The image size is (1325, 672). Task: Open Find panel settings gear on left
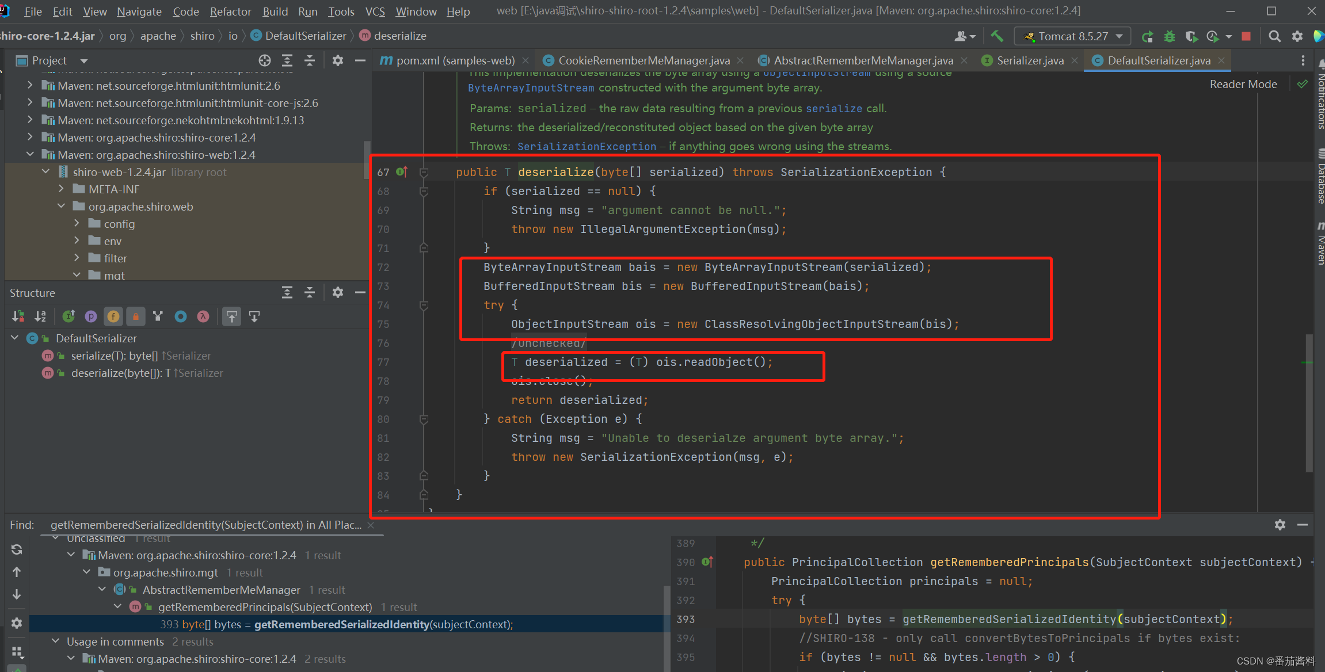(17, 623)
